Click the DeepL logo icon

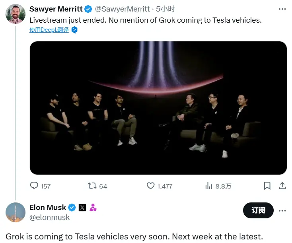pyautogui.click(x=74, y=30)
